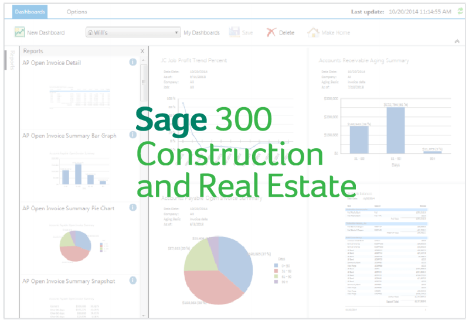
Task: Click the Reports panel header title
Action: (33, 51)
